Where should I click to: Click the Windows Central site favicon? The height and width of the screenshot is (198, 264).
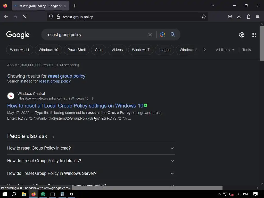click(11, 96)
